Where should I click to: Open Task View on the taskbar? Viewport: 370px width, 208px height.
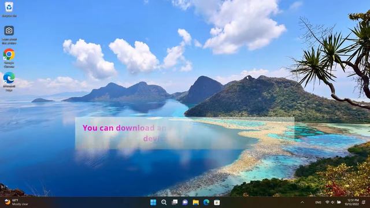(175, 202)
